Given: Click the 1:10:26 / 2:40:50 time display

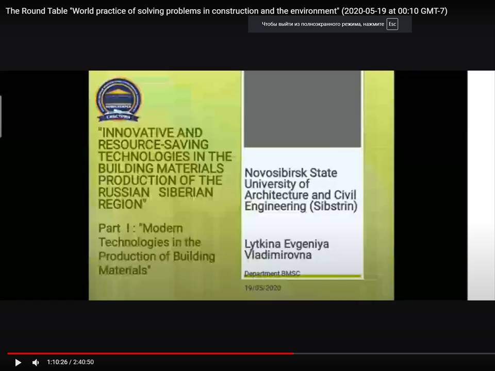Looking at the screenshot, I should 71,362.
